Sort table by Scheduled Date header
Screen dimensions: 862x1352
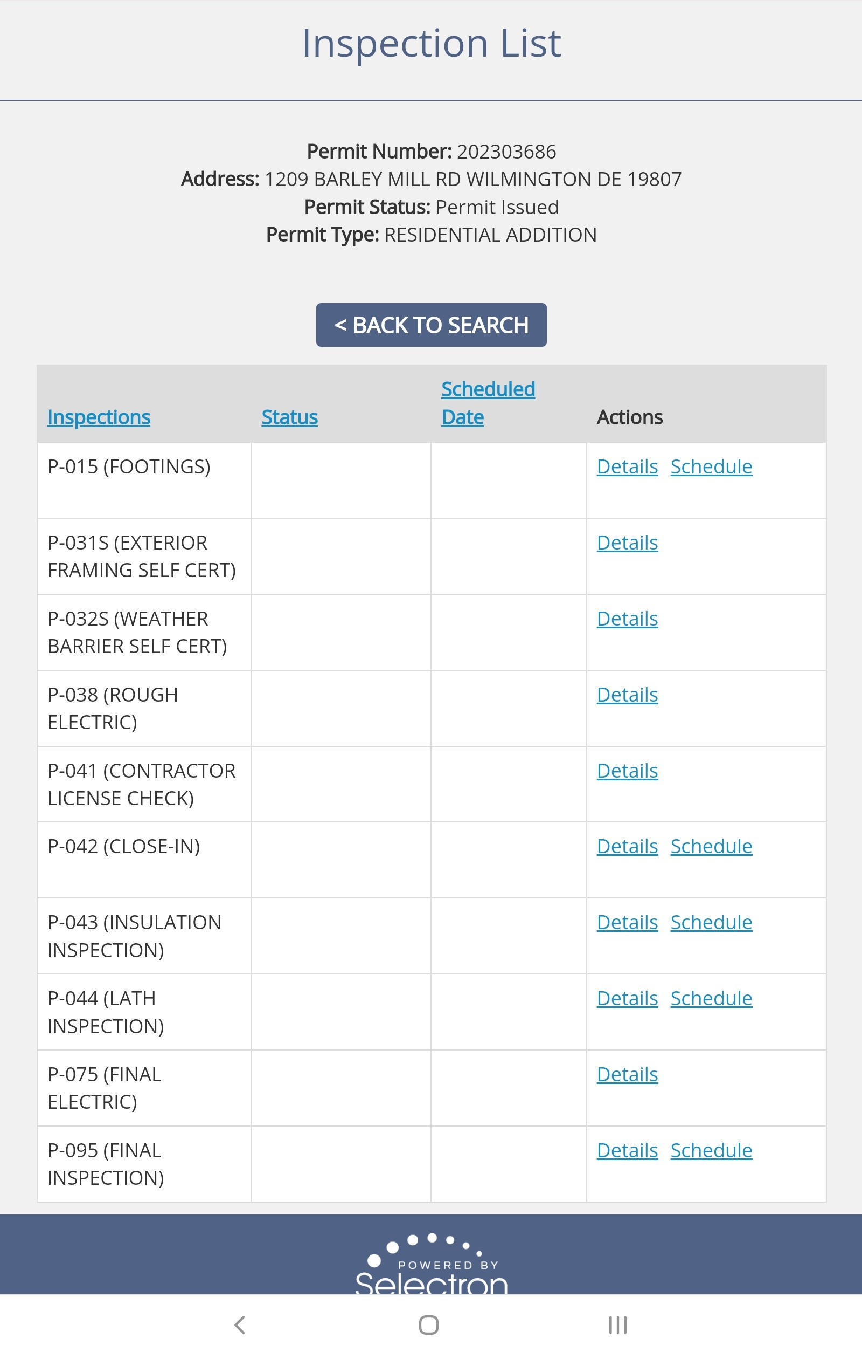click(x=488, y=403)
